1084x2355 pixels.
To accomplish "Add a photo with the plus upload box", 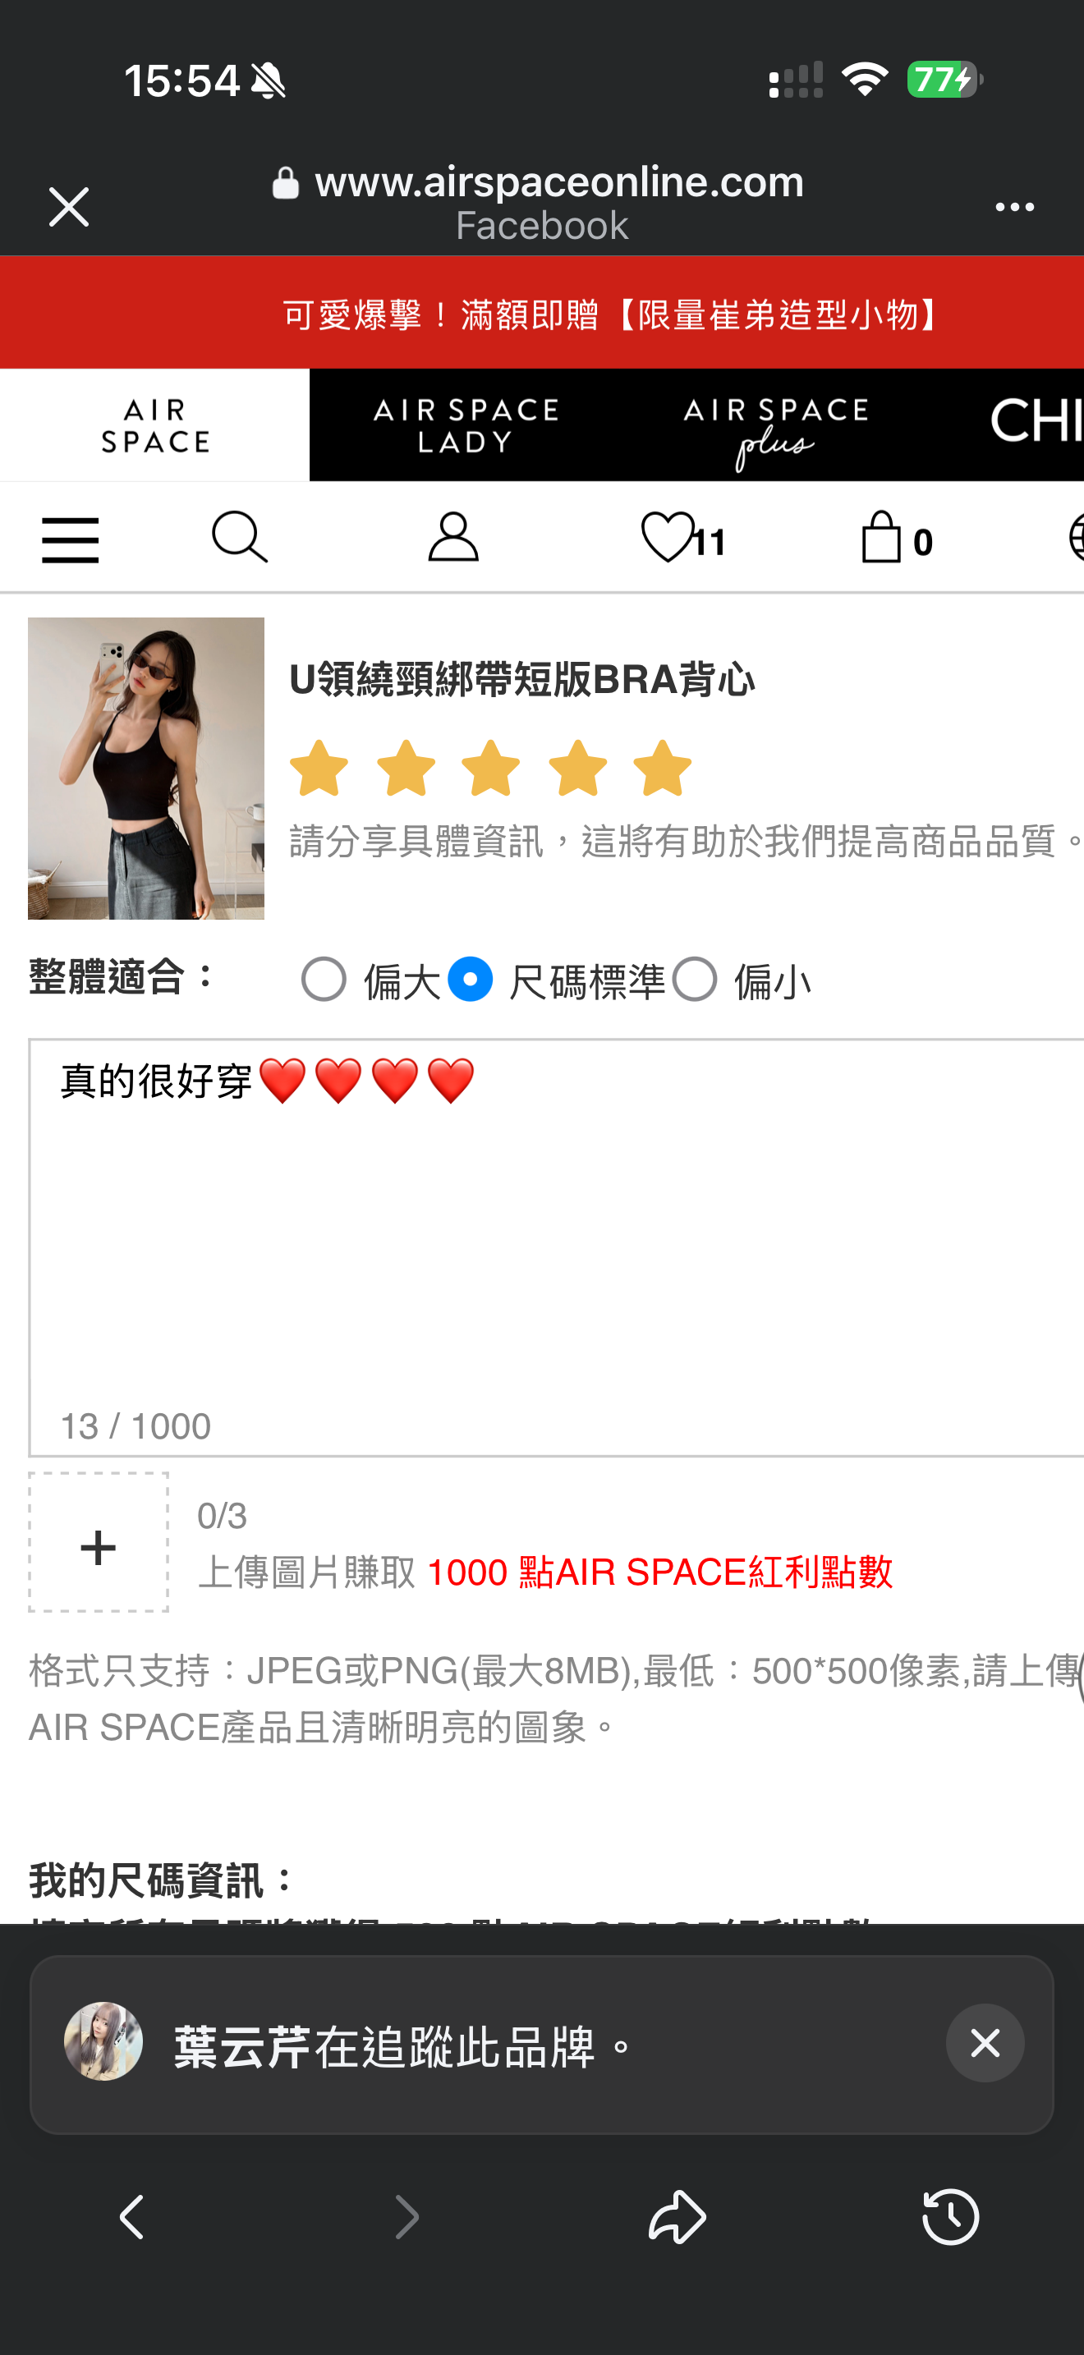I will pos(99,1541).
